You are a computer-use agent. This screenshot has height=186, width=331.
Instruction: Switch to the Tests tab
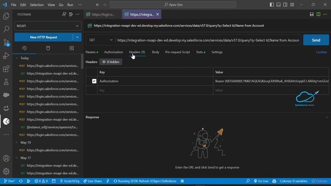201,52
